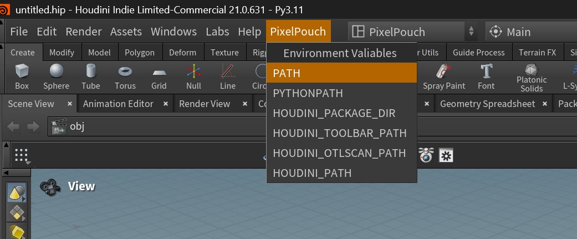Select the Sphere shelf tool
The width and height of the screenshot is (577, 239).
[x=57, y=77]
